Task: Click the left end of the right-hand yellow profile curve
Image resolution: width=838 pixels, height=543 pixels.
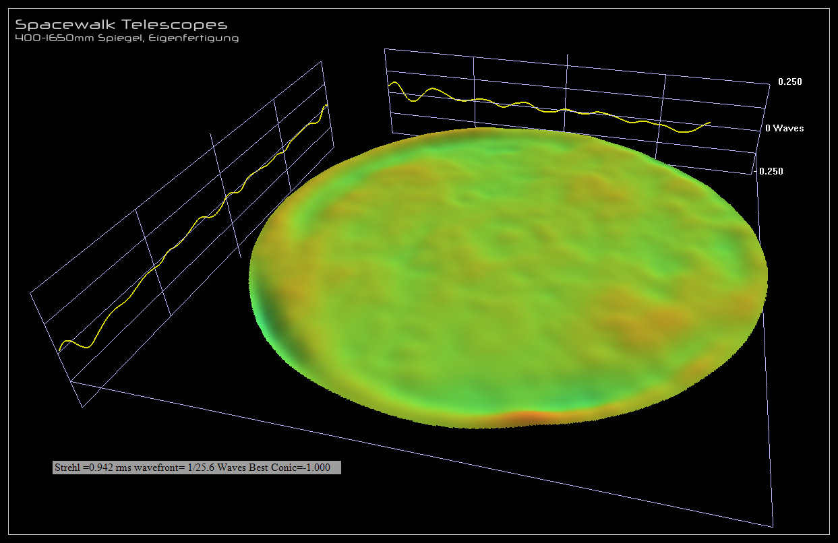Action: 389,84
